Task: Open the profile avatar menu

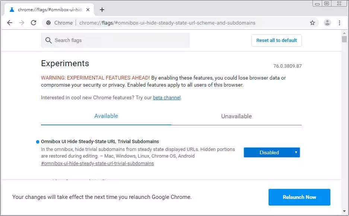Action: [327, 23]
